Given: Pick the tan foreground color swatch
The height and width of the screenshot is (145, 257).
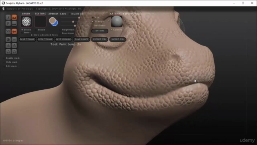Looking at the screenshot, I should [x=52, y=21].
